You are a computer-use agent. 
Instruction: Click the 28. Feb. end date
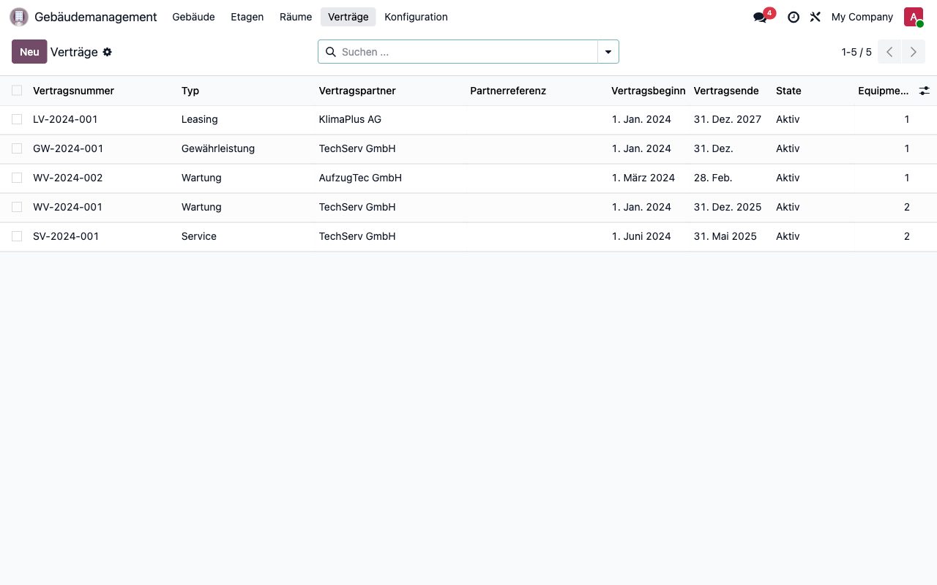click(713, 178)
